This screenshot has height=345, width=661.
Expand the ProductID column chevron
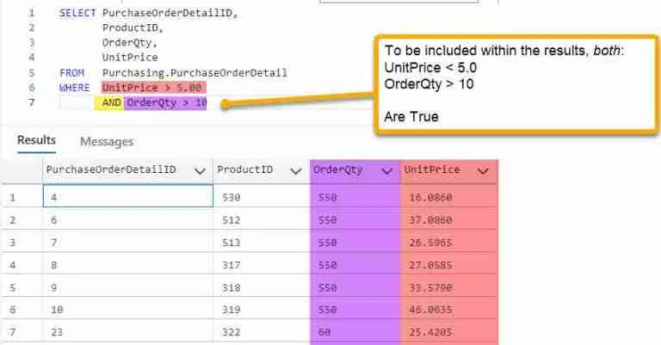(296, 171)
